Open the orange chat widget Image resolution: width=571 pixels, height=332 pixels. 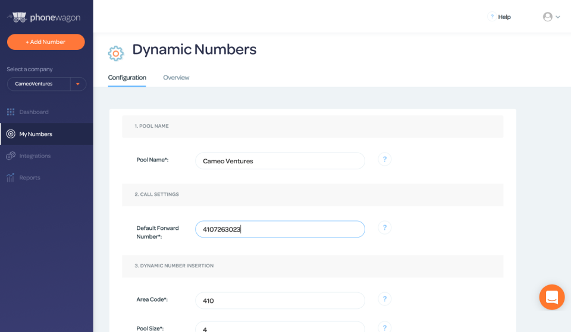[x=551, y=297]
